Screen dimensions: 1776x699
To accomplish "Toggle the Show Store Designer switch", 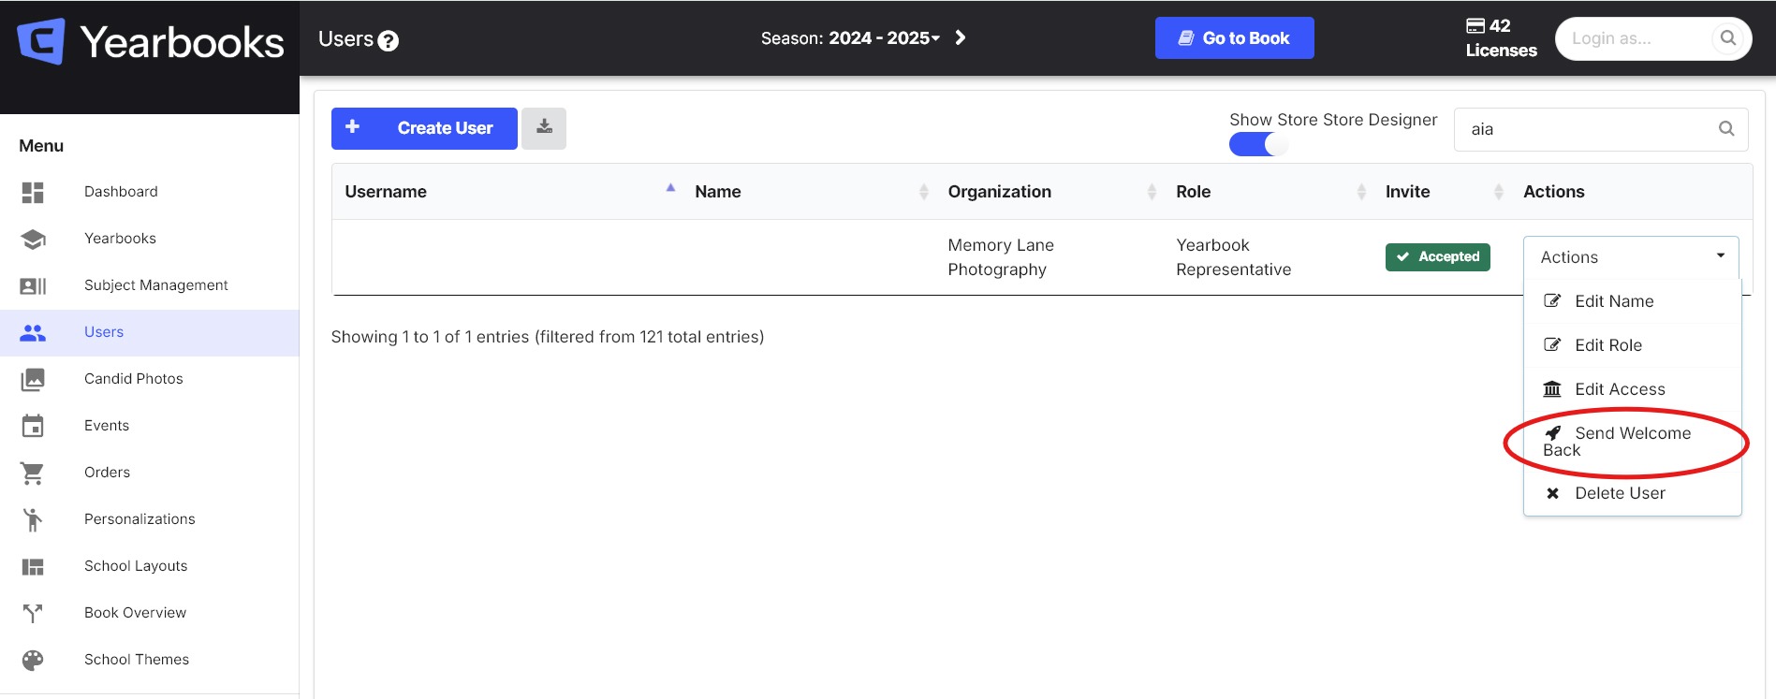I will (1259, 144).
